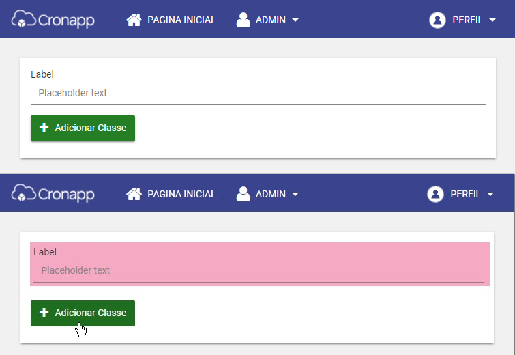Expand the PERFIL dropdown arrow in top navbar
Image resolution: width=515 pixels, height=355 pixels.
tap(492, 20)
